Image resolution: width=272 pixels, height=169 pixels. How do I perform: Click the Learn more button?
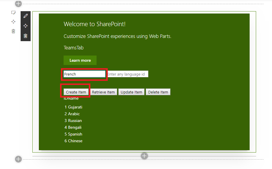coord(80,60)
